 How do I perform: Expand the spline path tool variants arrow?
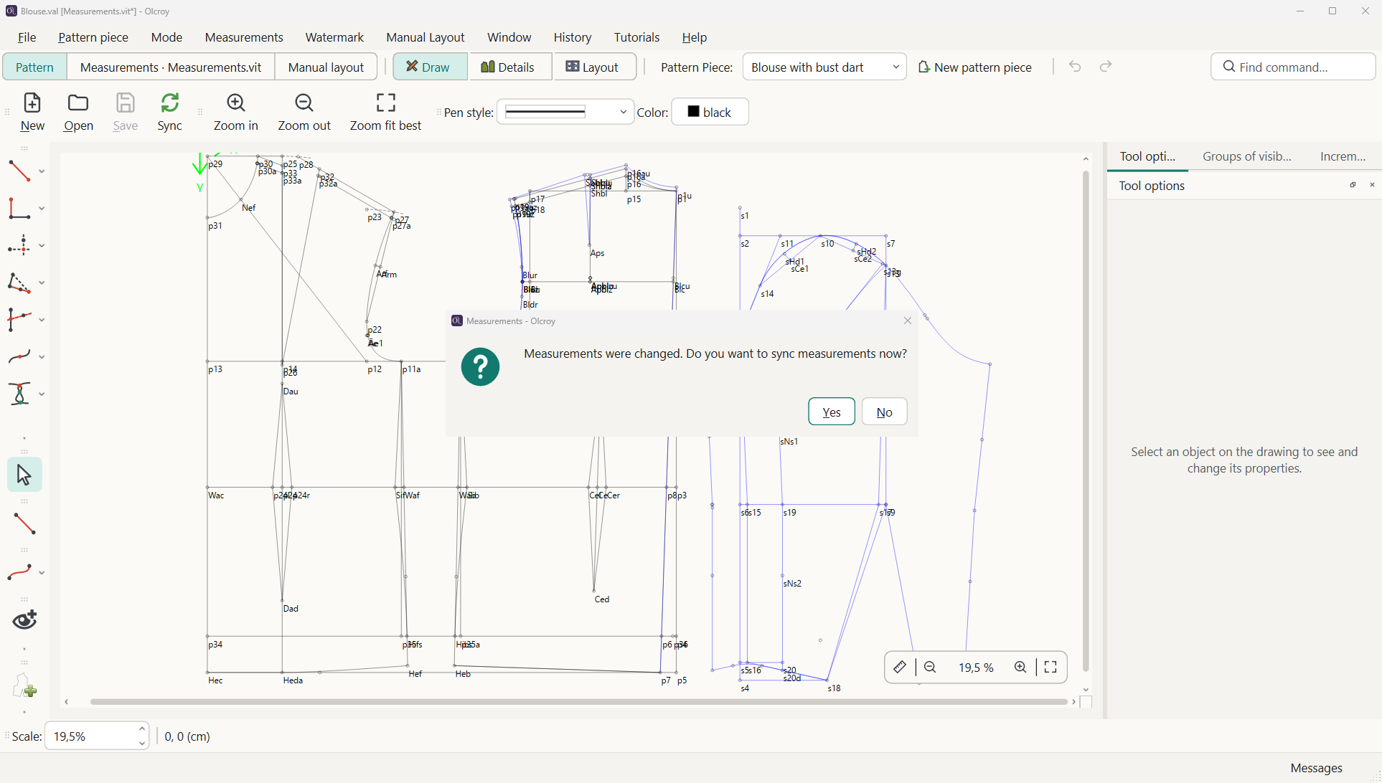pyautogui.click(x=42, y=572)
